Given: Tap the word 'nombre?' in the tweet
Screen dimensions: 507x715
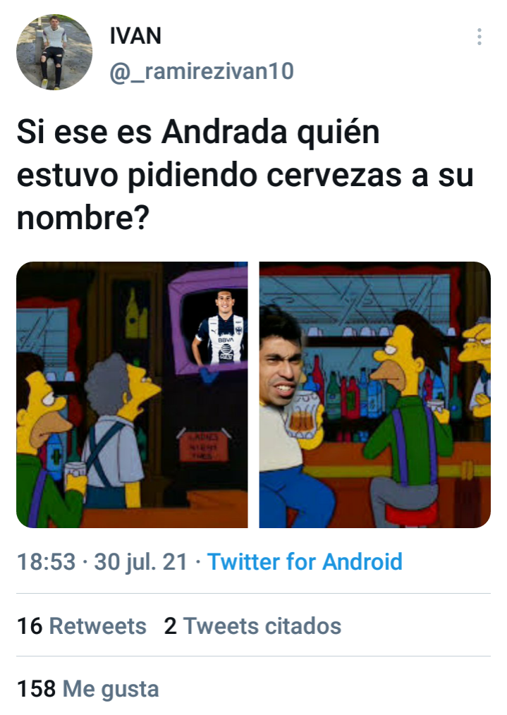Looking at the screenshot, I should point(83,217).
